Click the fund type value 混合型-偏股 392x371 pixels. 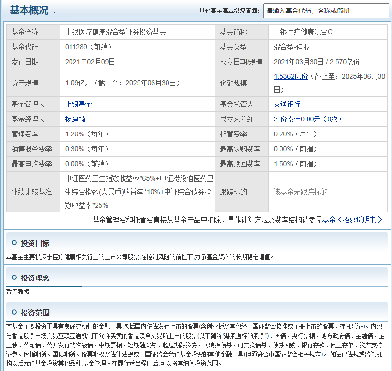[x=292, y=47]
